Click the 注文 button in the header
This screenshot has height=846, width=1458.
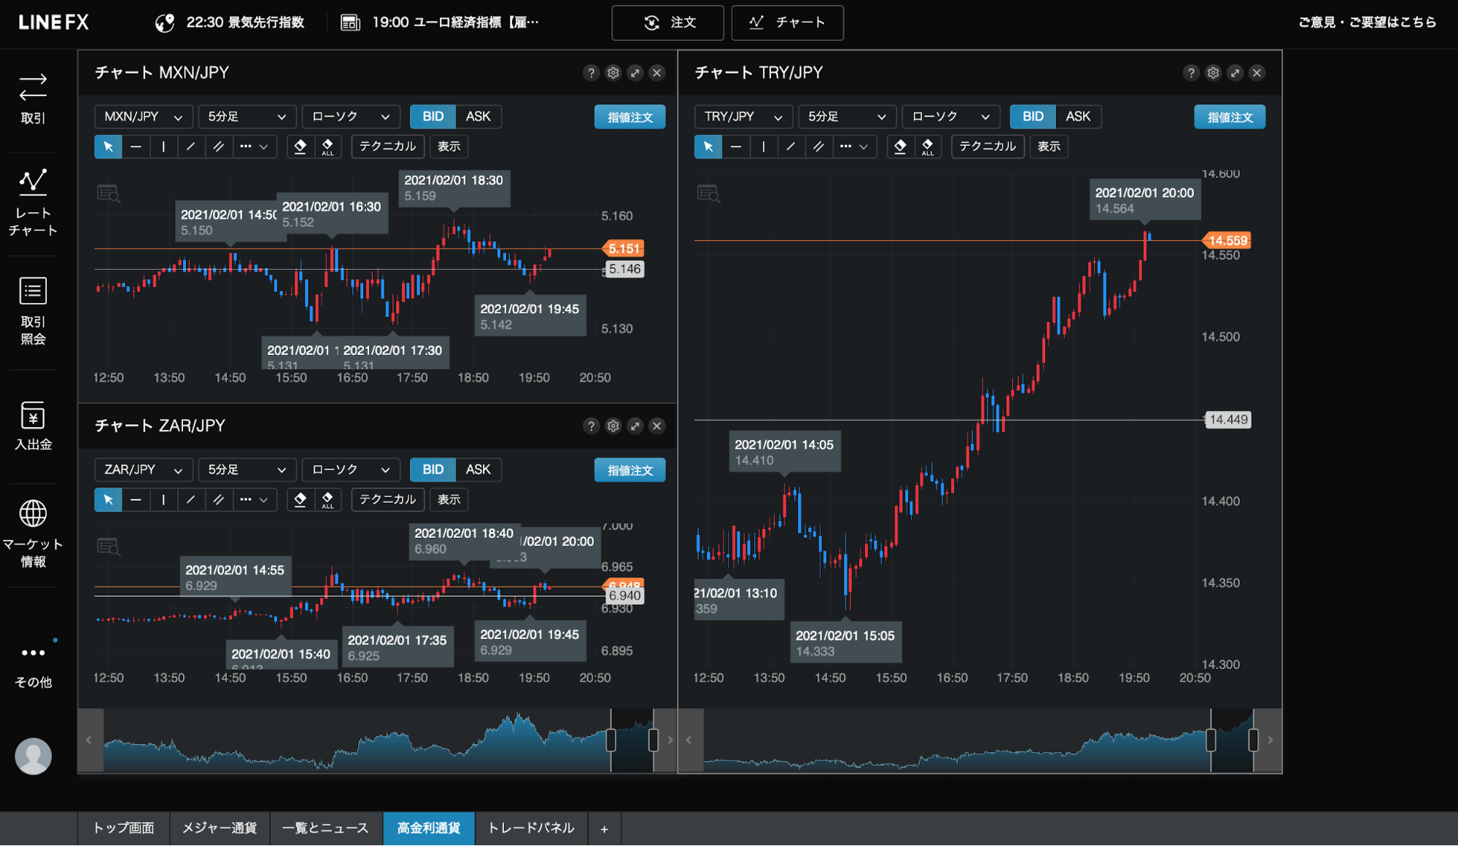667,23
